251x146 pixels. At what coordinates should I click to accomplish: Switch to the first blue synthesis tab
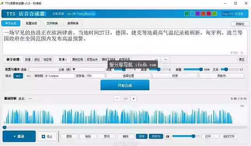pyautogui.click(x=11, y=23)
